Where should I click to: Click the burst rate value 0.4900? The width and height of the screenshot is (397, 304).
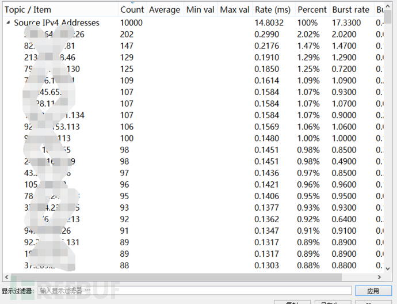(x=344, y=161)
